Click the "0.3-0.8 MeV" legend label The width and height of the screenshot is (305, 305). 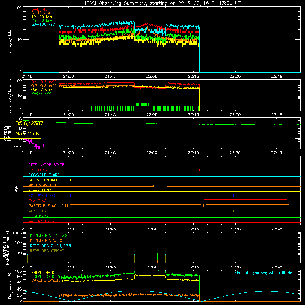[43, 86]
